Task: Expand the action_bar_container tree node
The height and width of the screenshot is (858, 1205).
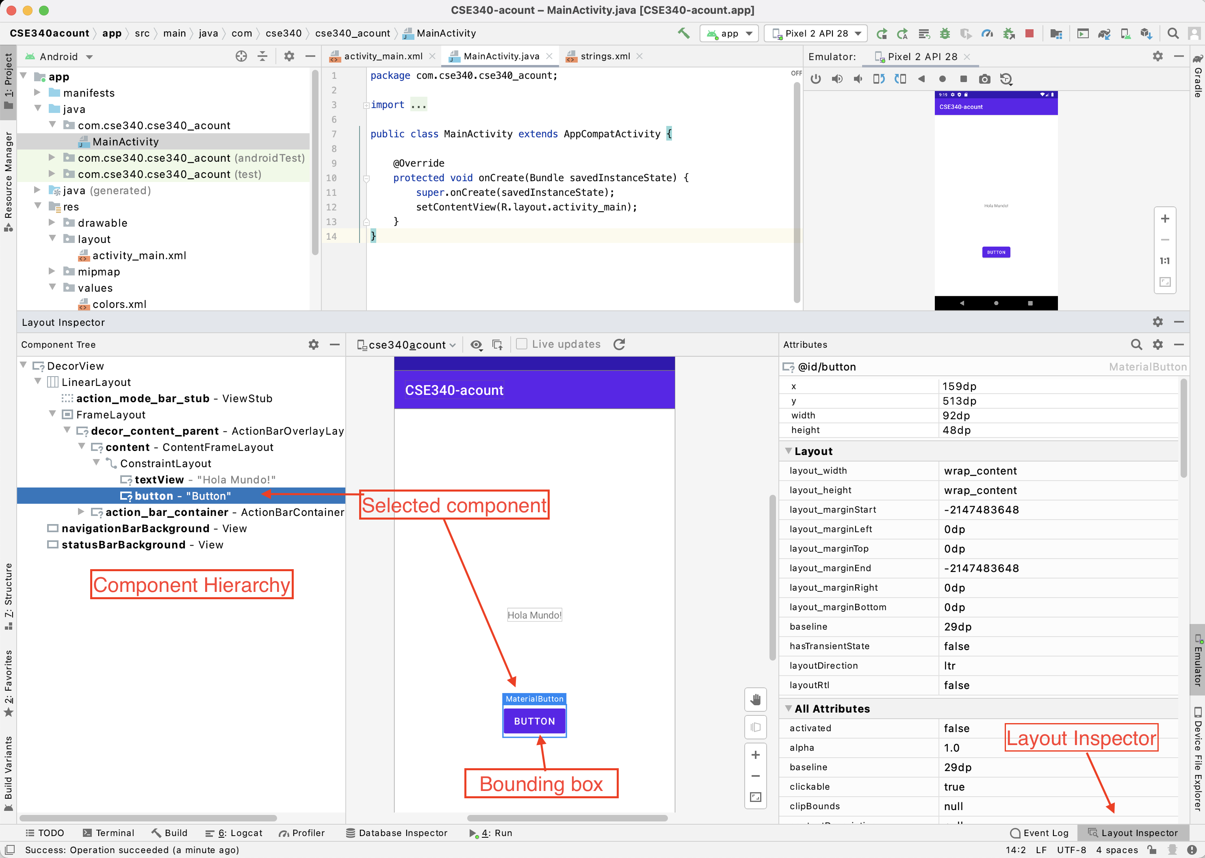Action: tap(81, 511)
